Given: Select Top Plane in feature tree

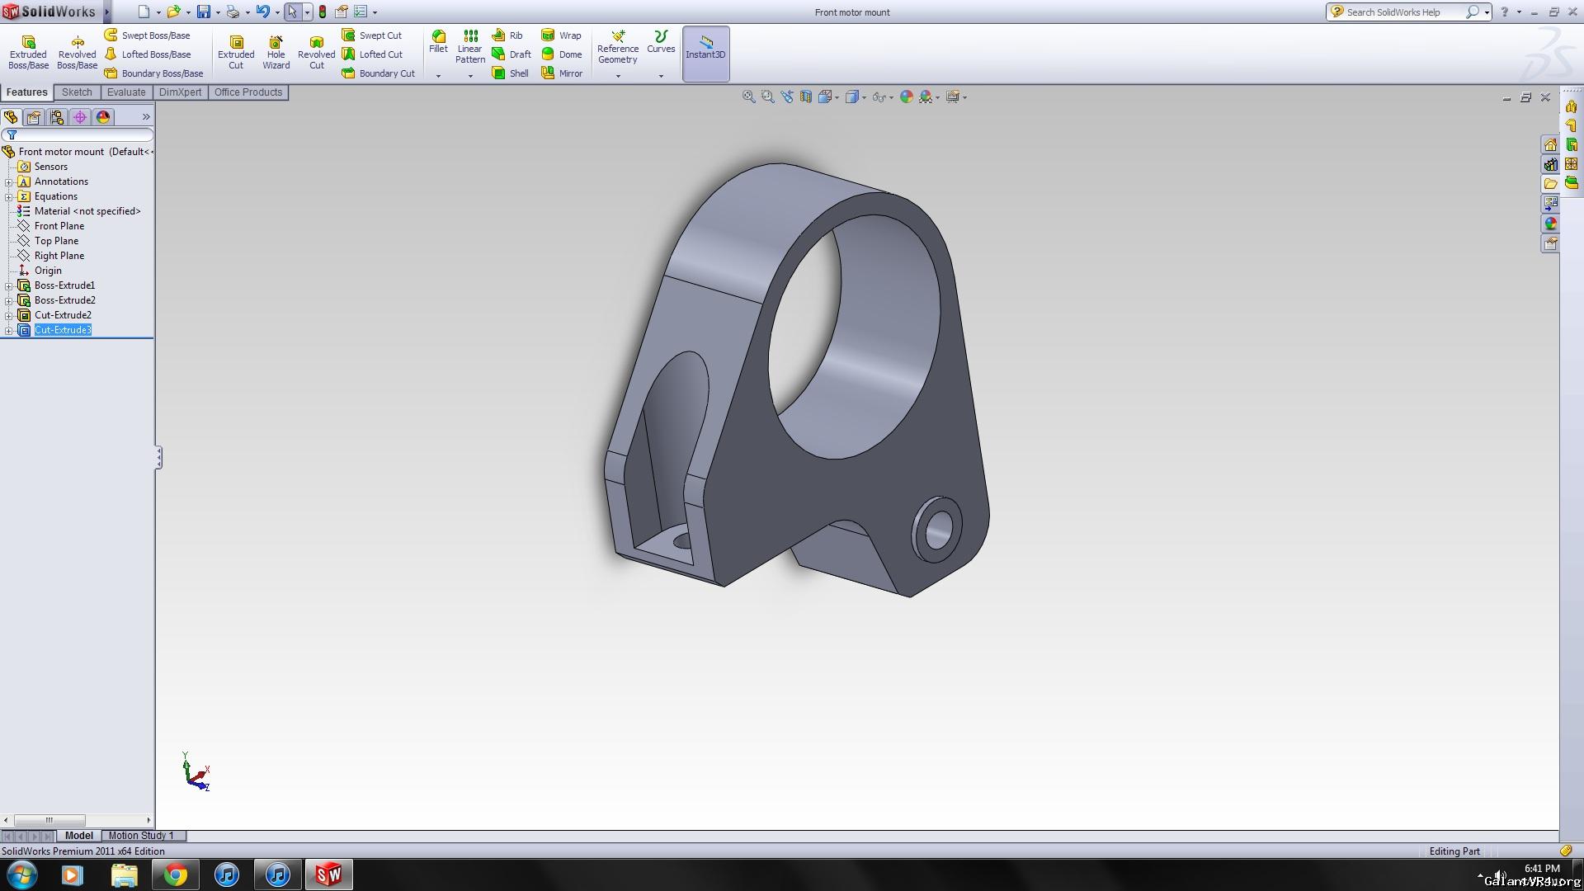Looking at the screenshot, I should coord(48,241).
